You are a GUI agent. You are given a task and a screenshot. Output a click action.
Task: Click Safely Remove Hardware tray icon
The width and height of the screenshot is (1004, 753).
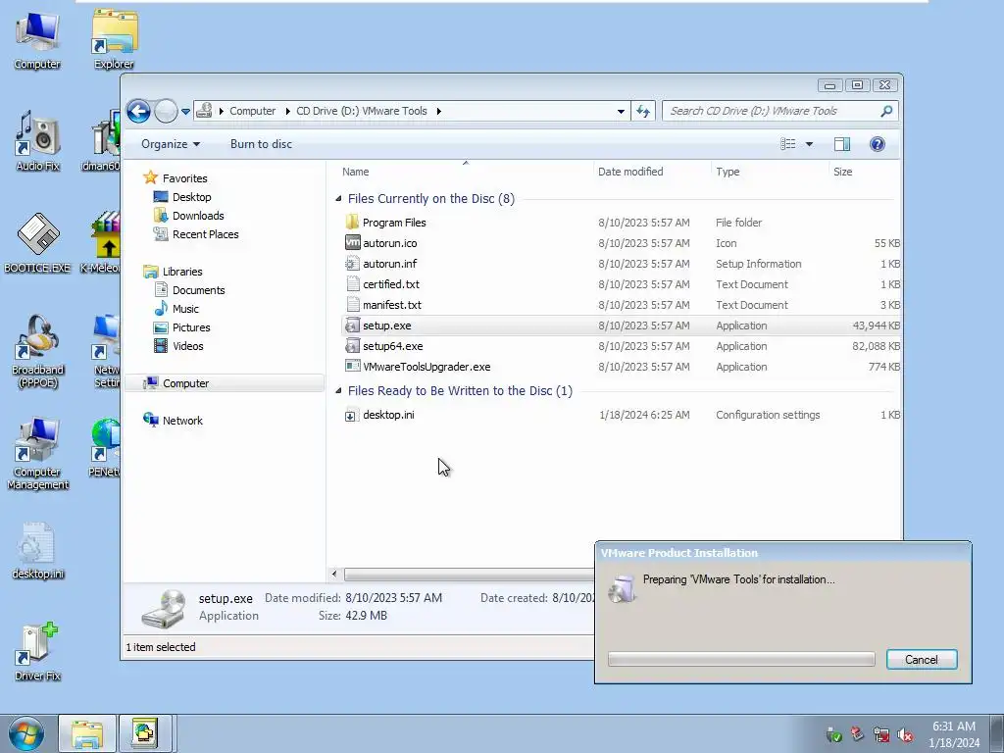[x=833, y=734]
